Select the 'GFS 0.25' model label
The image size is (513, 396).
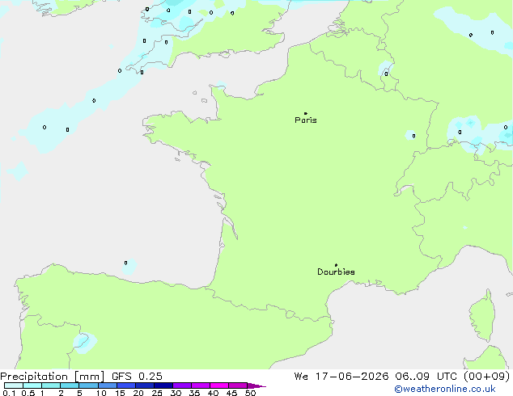click(137, 377)
